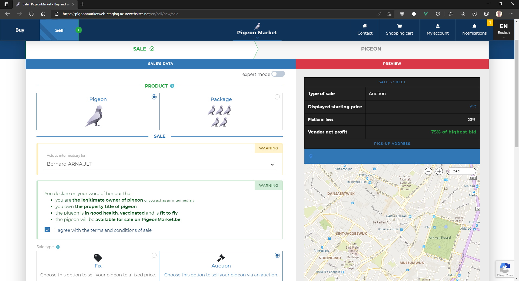
Task: Close the PigeonMarket browser tab
Action: point(73,4)
